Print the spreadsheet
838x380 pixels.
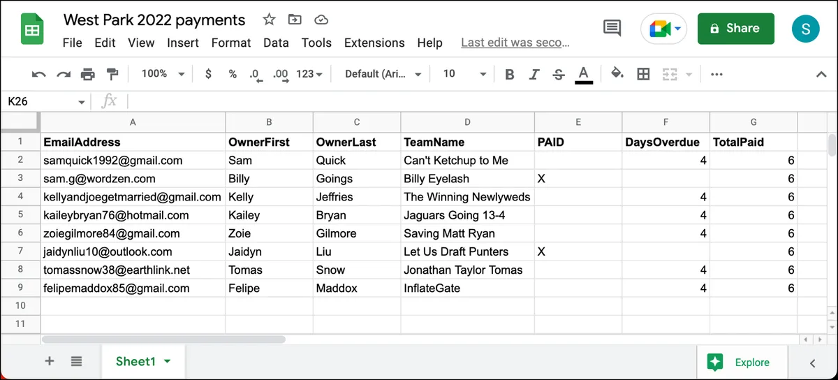(x=88, y=74)
